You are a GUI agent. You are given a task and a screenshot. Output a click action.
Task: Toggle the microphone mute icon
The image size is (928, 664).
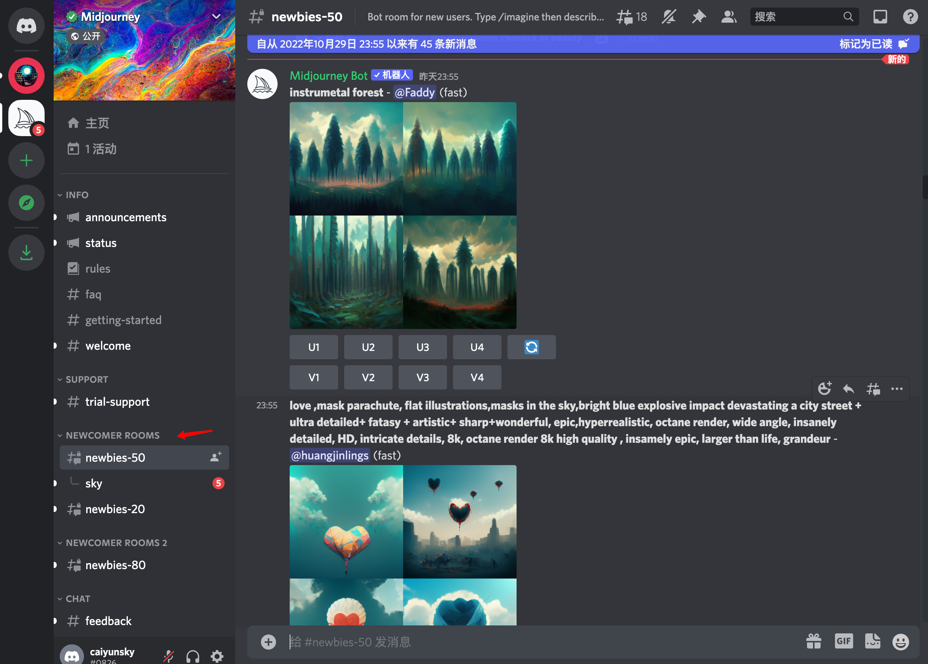pos(168,656)
